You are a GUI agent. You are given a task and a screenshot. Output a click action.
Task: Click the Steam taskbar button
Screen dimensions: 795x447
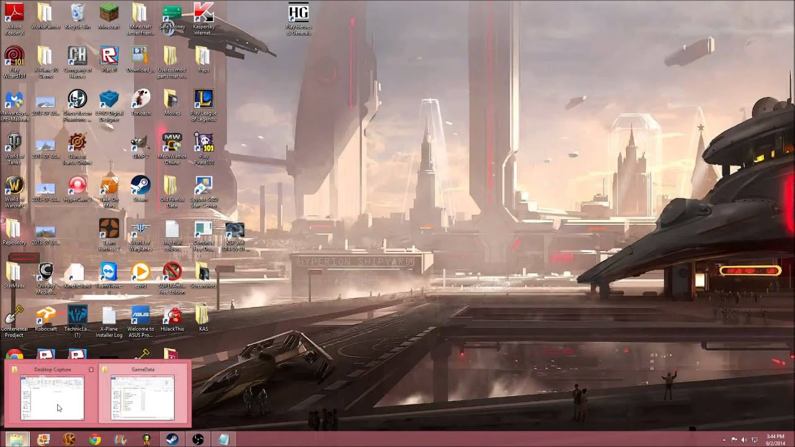click(x=171, y=440)
